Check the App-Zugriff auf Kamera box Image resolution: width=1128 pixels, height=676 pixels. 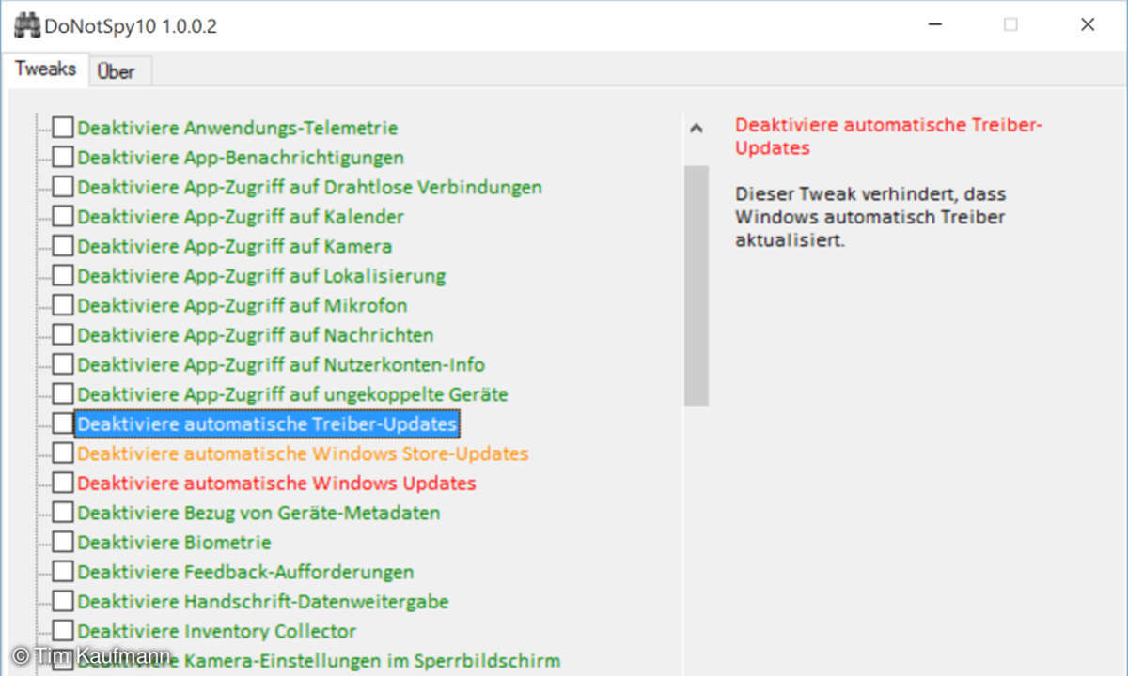[x=62, y=246]
